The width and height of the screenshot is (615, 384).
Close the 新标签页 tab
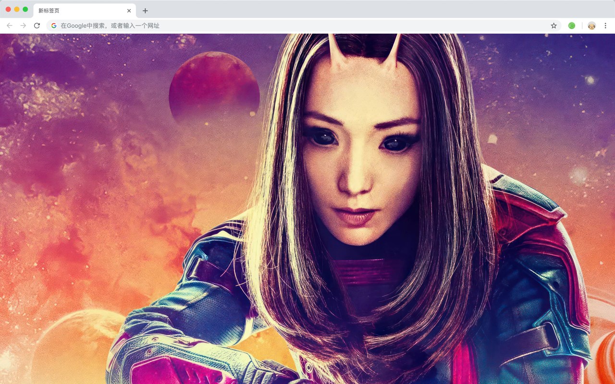click(x=129, y=11)
